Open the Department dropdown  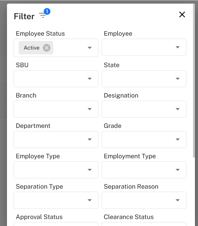coord(90,140)
